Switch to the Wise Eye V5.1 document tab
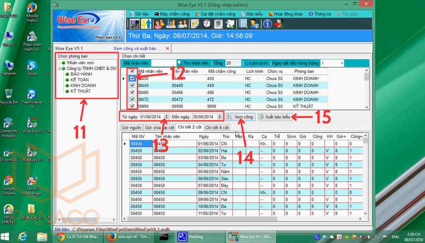 click(x=69, y=48)
